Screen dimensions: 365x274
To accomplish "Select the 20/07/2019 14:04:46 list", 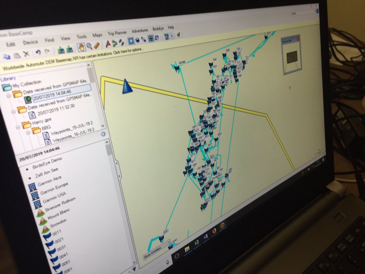I will tap(52, 95).
